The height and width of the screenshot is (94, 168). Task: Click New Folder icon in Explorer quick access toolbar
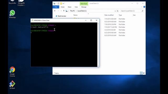61,3
